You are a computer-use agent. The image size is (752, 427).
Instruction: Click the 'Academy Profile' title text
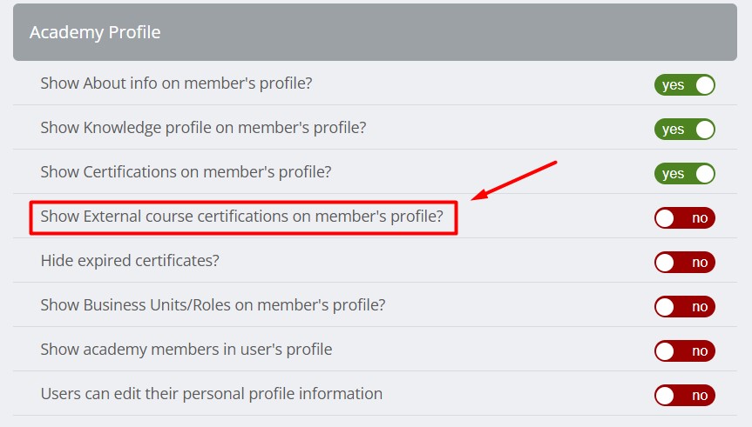[x=95, y=32]
